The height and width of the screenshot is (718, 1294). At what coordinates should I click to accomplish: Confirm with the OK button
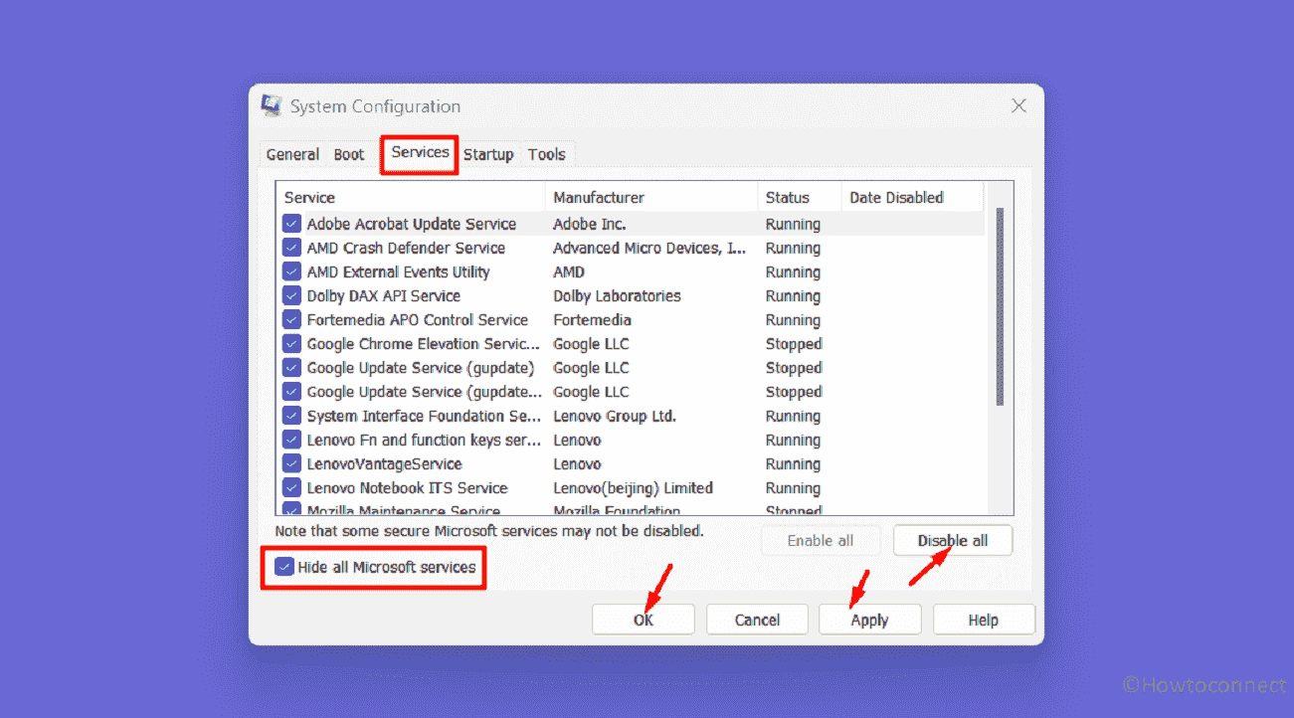pos(643,620)
